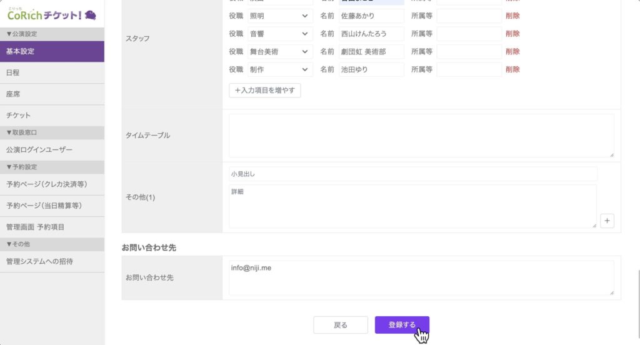
Task: Expand the 舞台美術 role dropdown
Action: (x=279, y=52)
